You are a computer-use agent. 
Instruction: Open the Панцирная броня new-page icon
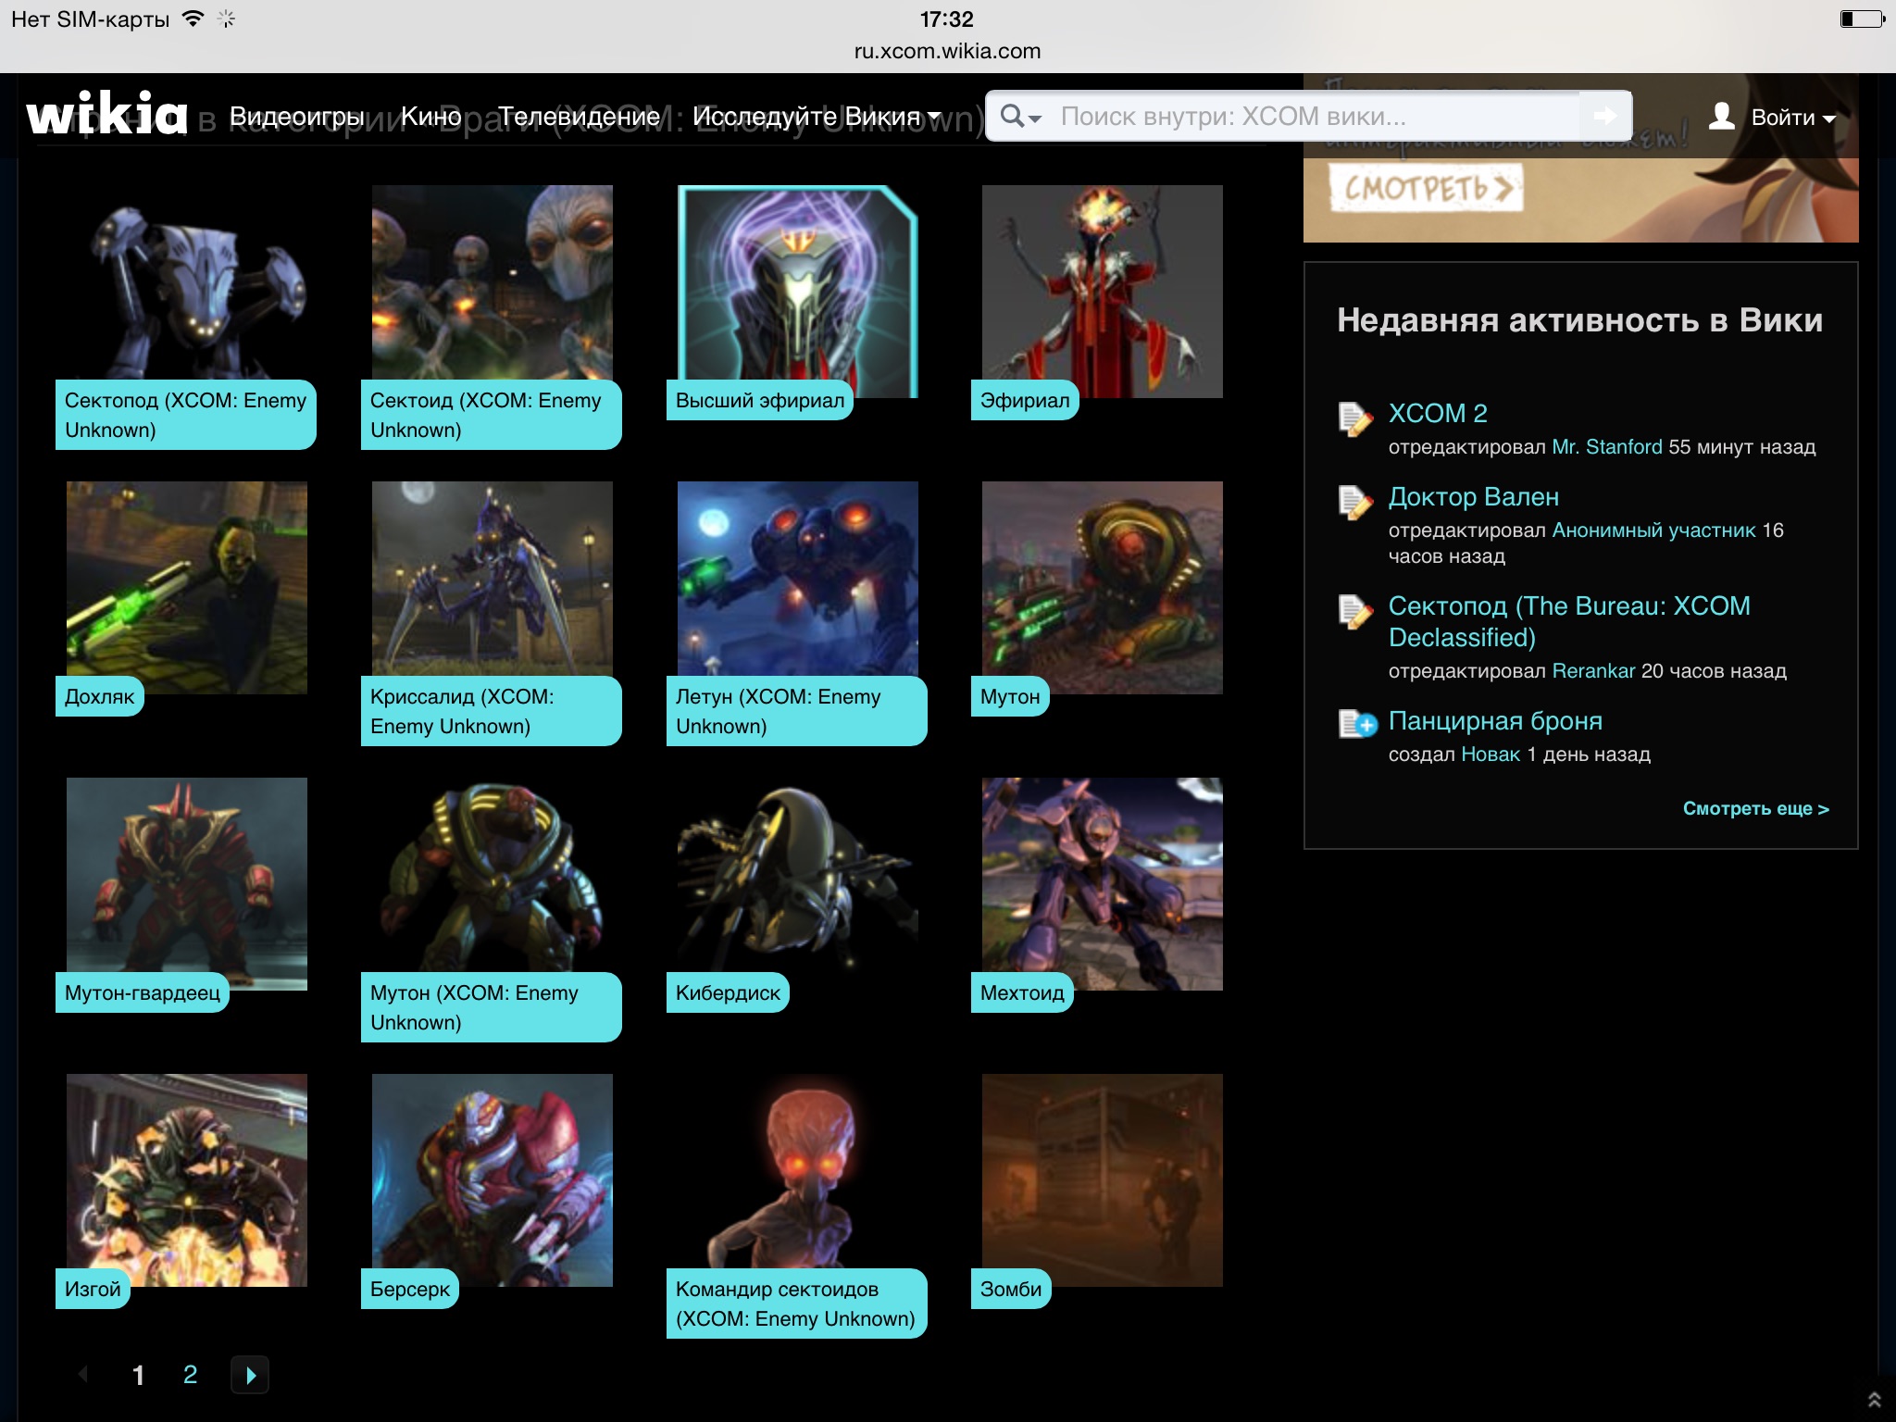[x=1358, y=723]
